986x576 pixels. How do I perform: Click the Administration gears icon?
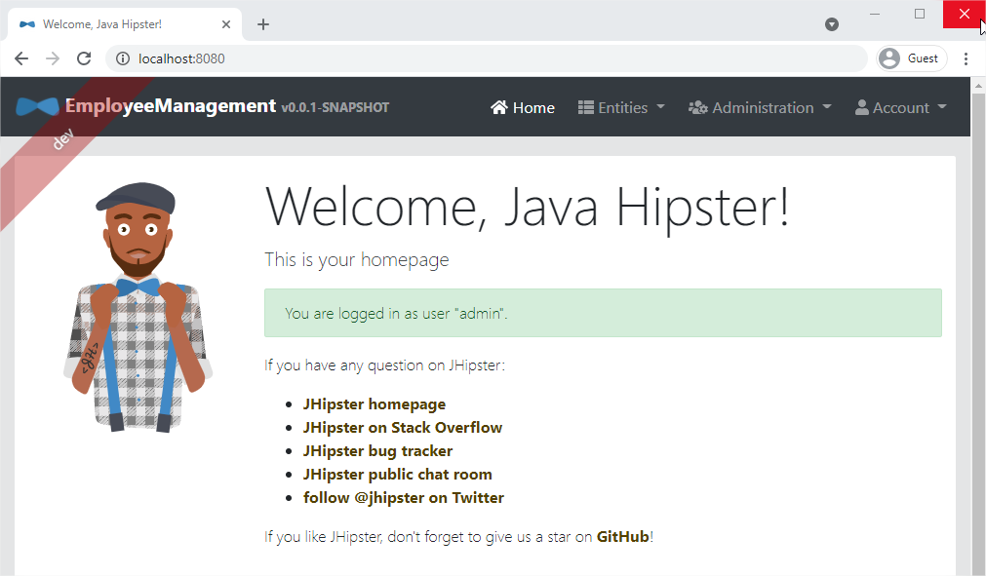698,107
